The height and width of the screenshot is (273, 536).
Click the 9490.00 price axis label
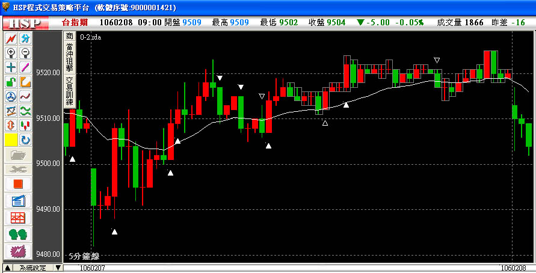(x=47, y=209)
